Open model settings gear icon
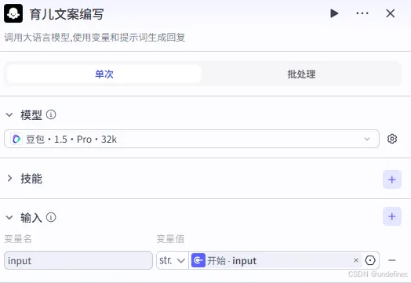 click(392, 139)
